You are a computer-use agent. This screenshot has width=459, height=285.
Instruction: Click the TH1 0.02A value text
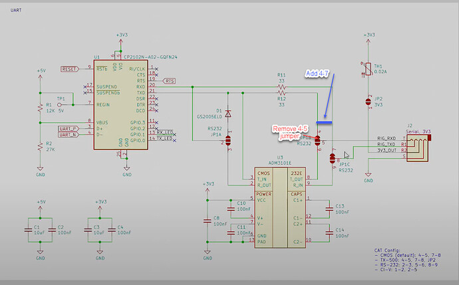(381, 72)
